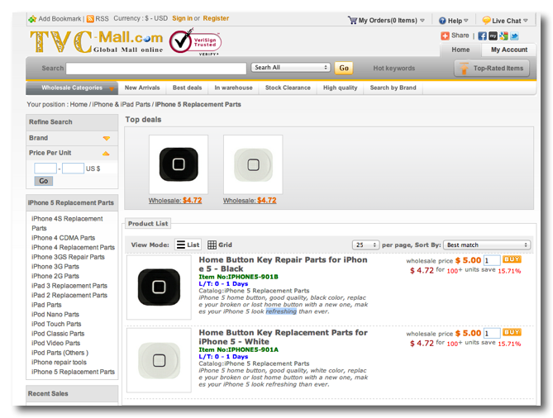The width and height of the screenshot is (553, 418).
Task: Open the Sort By Best match dropdown
Action: (487, 245)
